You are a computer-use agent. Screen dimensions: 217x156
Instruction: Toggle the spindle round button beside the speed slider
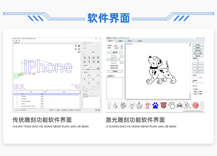click(98, 68)
